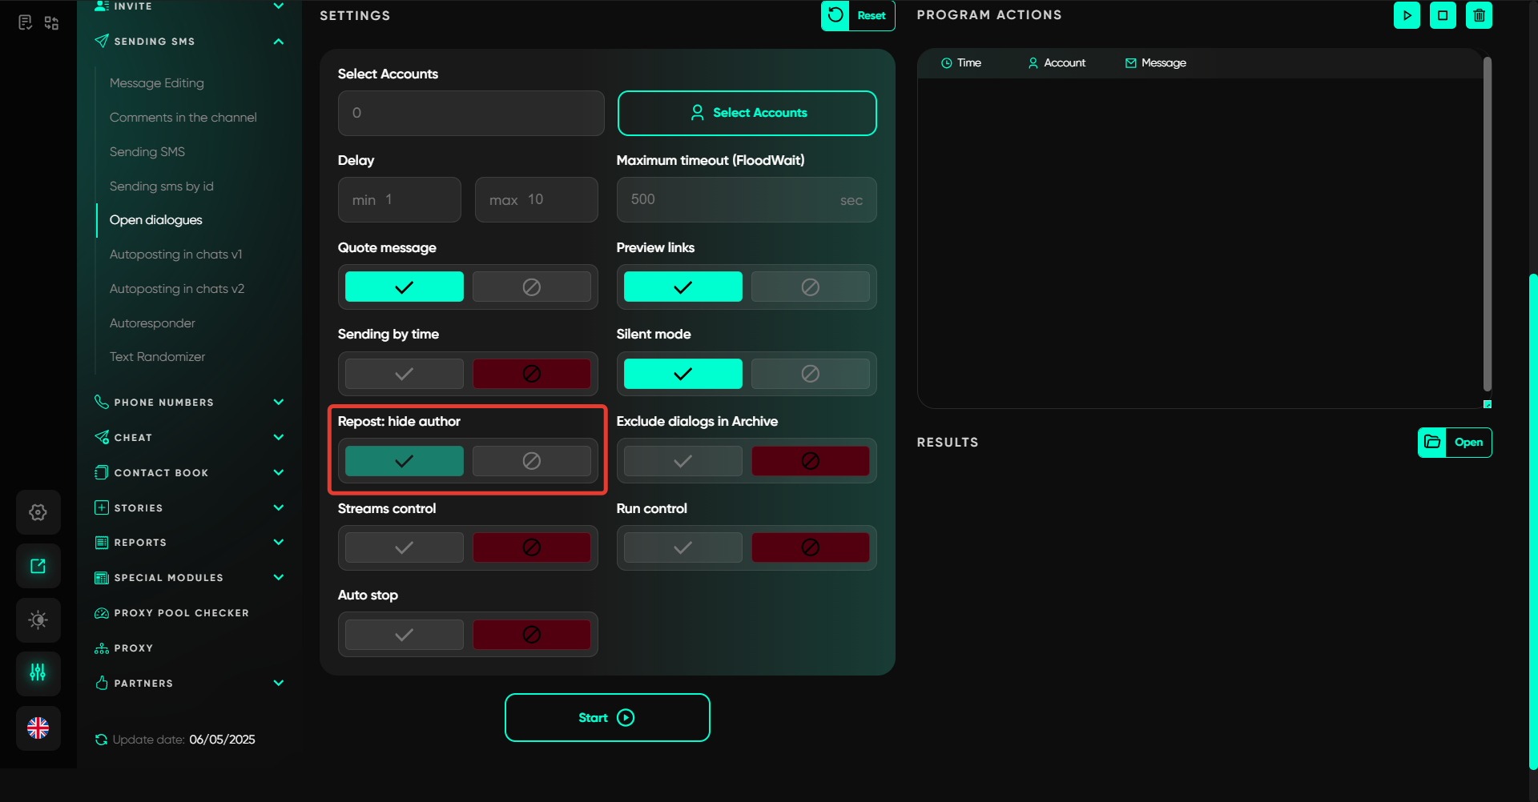
Task: Click the stop square icon in Program Actions
Action: pos(1443,15)
